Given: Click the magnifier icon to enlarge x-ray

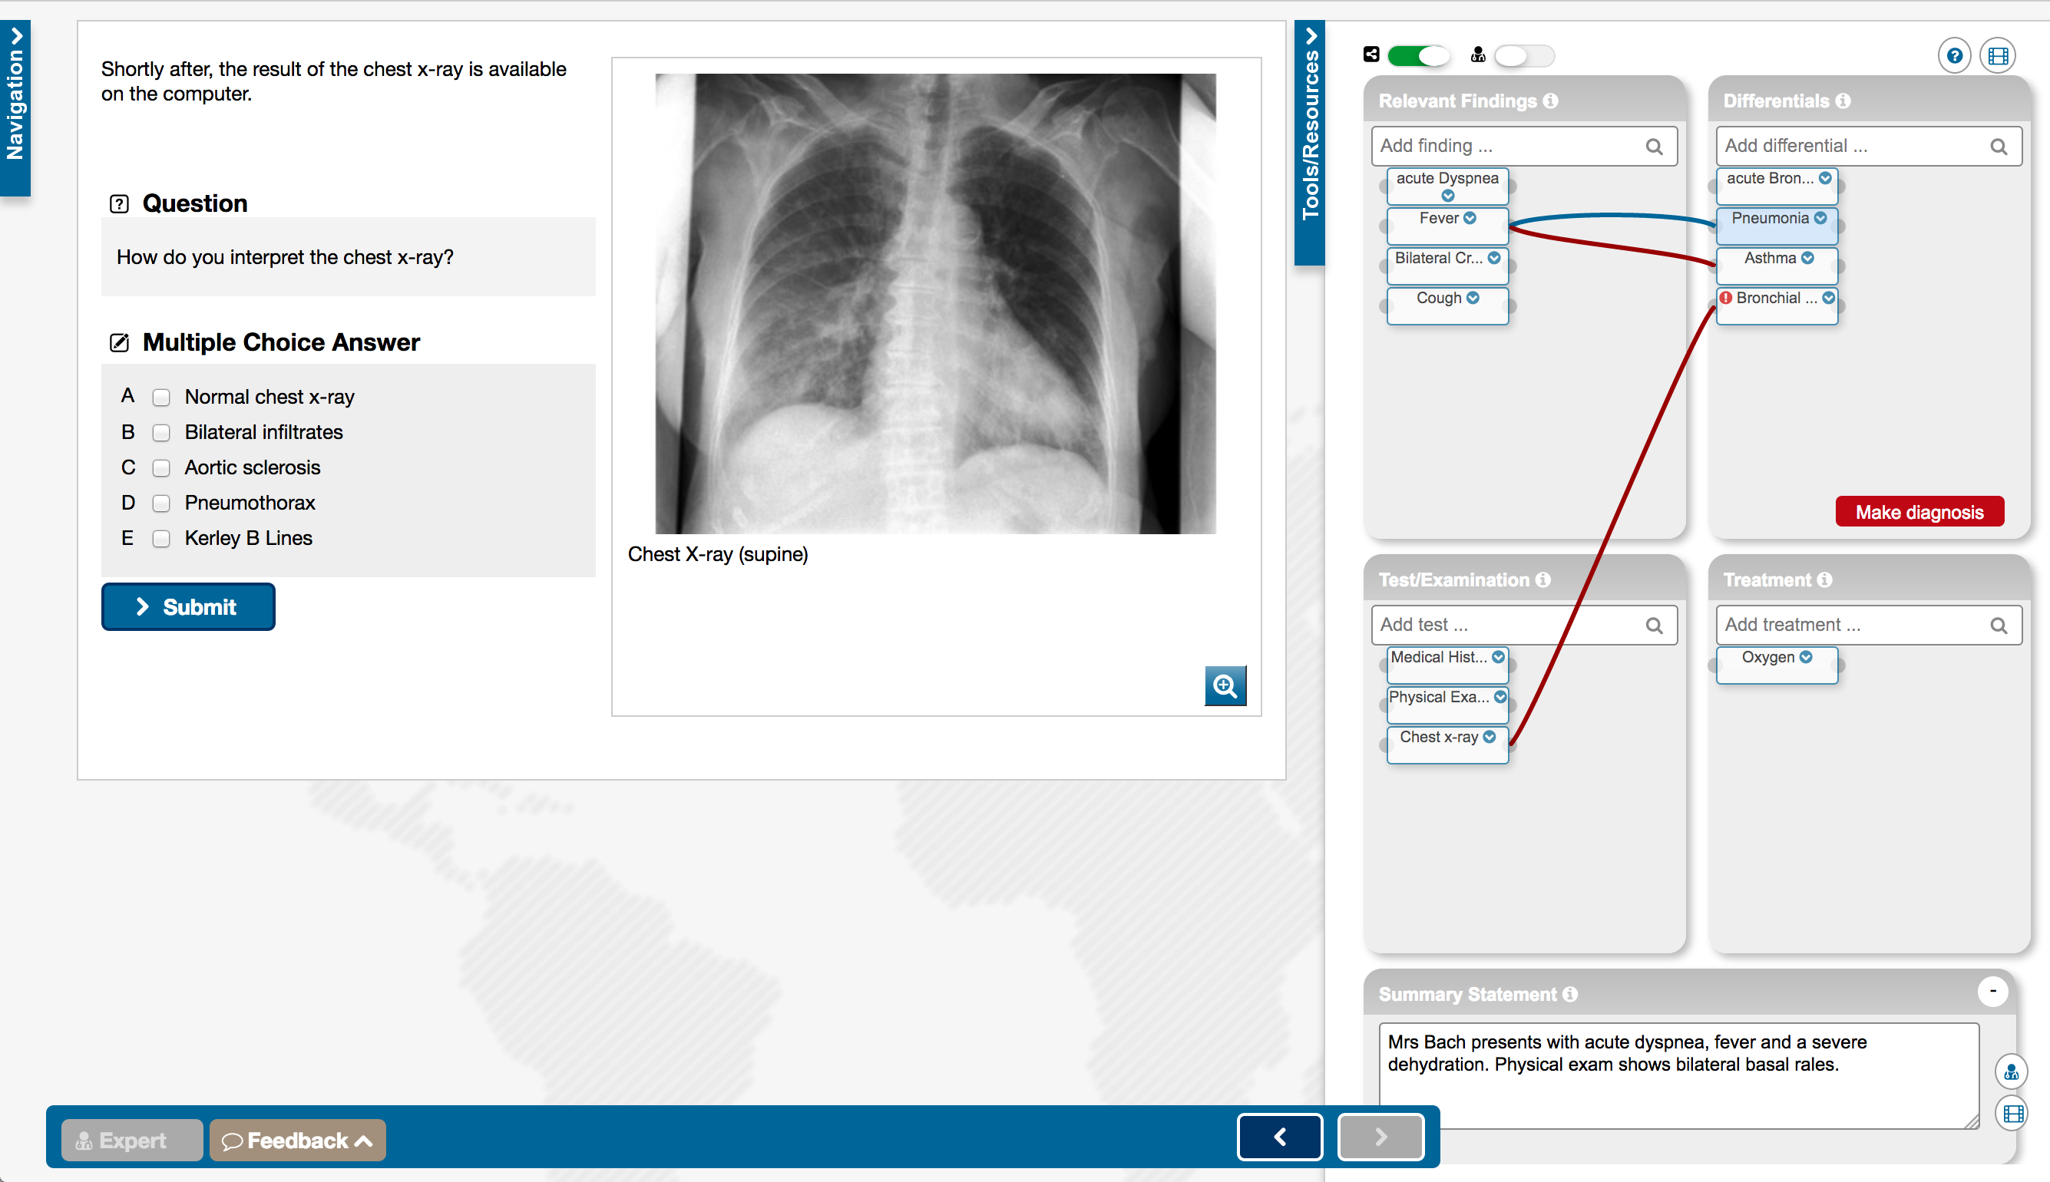Looking at the screenshot, I should point(1225,686).
